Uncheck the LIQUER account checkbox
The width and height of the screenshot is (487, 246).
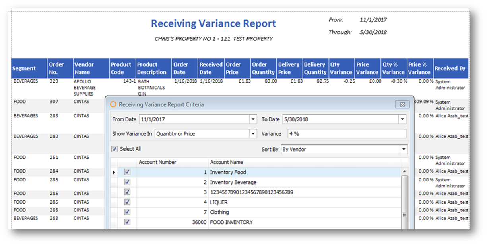coord(127,202)
